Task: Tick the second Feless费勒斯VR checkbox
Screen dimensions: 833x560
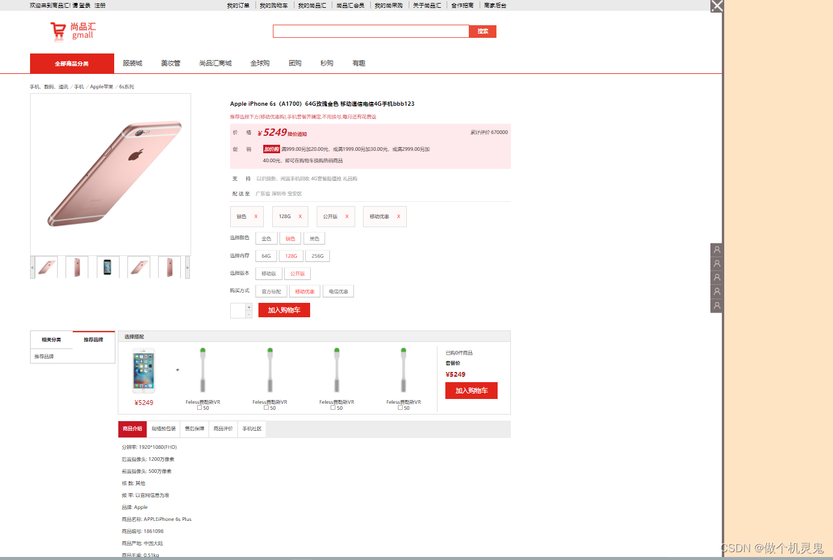Action: click(266, 407)
